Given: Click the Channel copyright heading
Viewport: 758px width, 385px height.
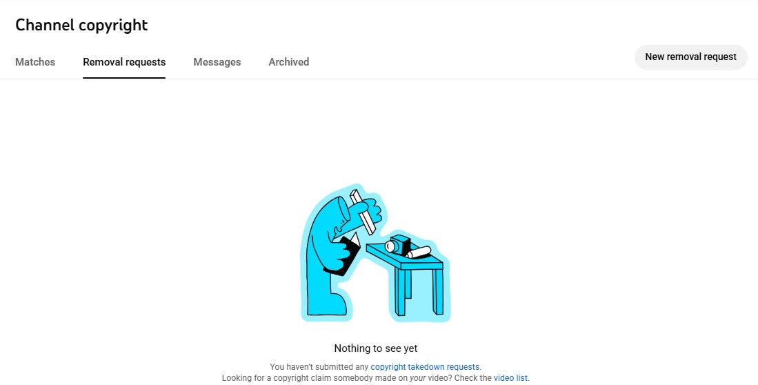Looking at the screenshot, I should click(x=81, y=25).
